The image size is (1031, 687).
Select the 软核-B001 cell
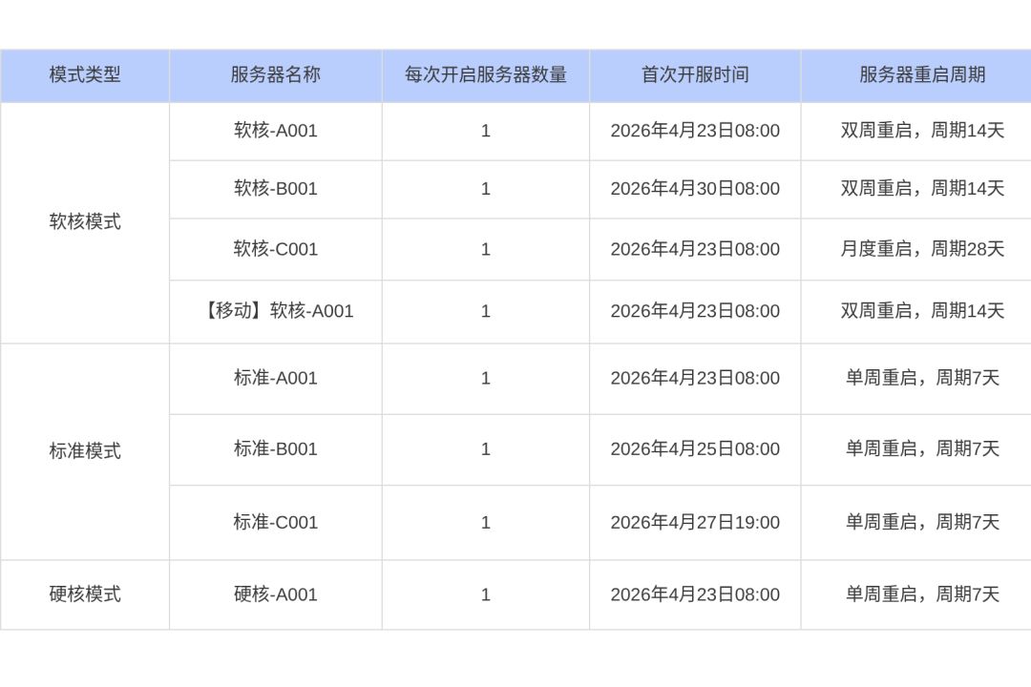(275, 189)
